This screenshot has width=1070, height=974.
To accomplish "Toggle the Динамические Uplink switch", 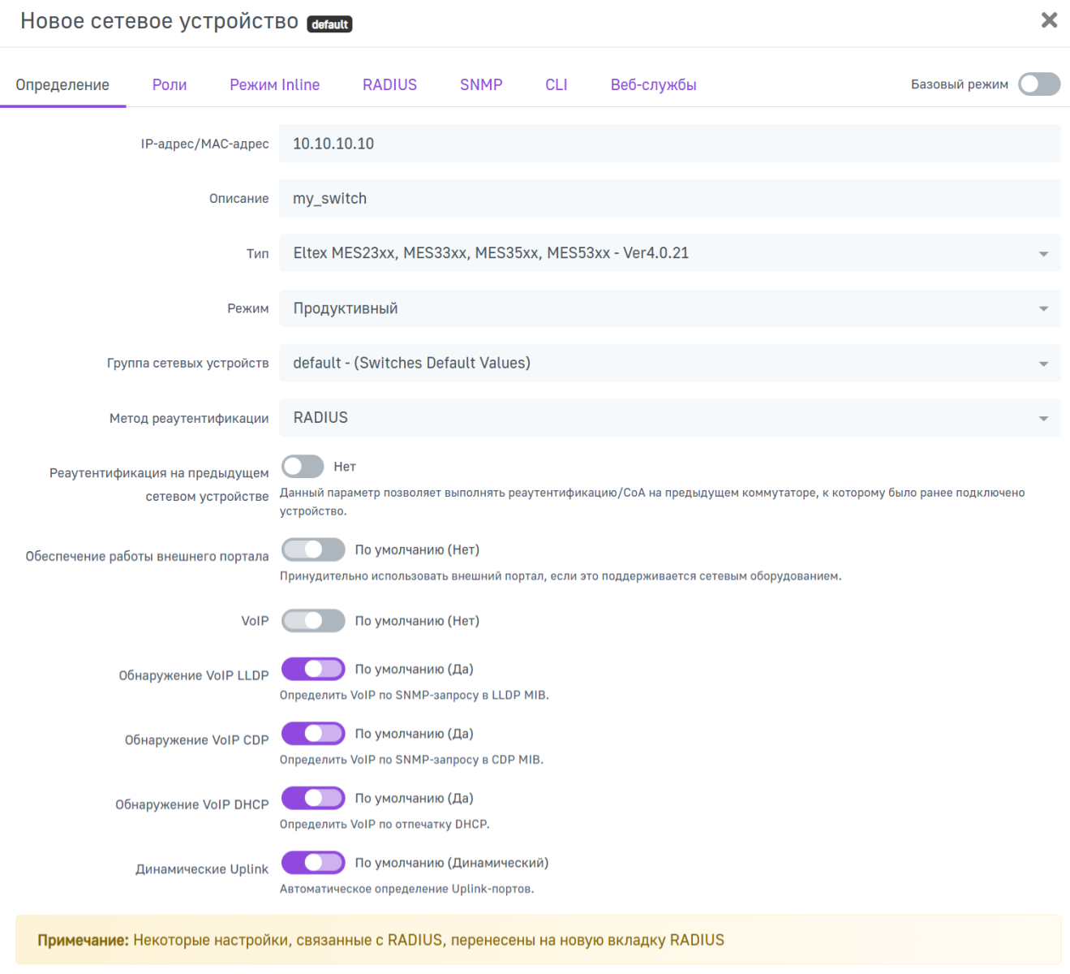I will [x=313, y=863].
